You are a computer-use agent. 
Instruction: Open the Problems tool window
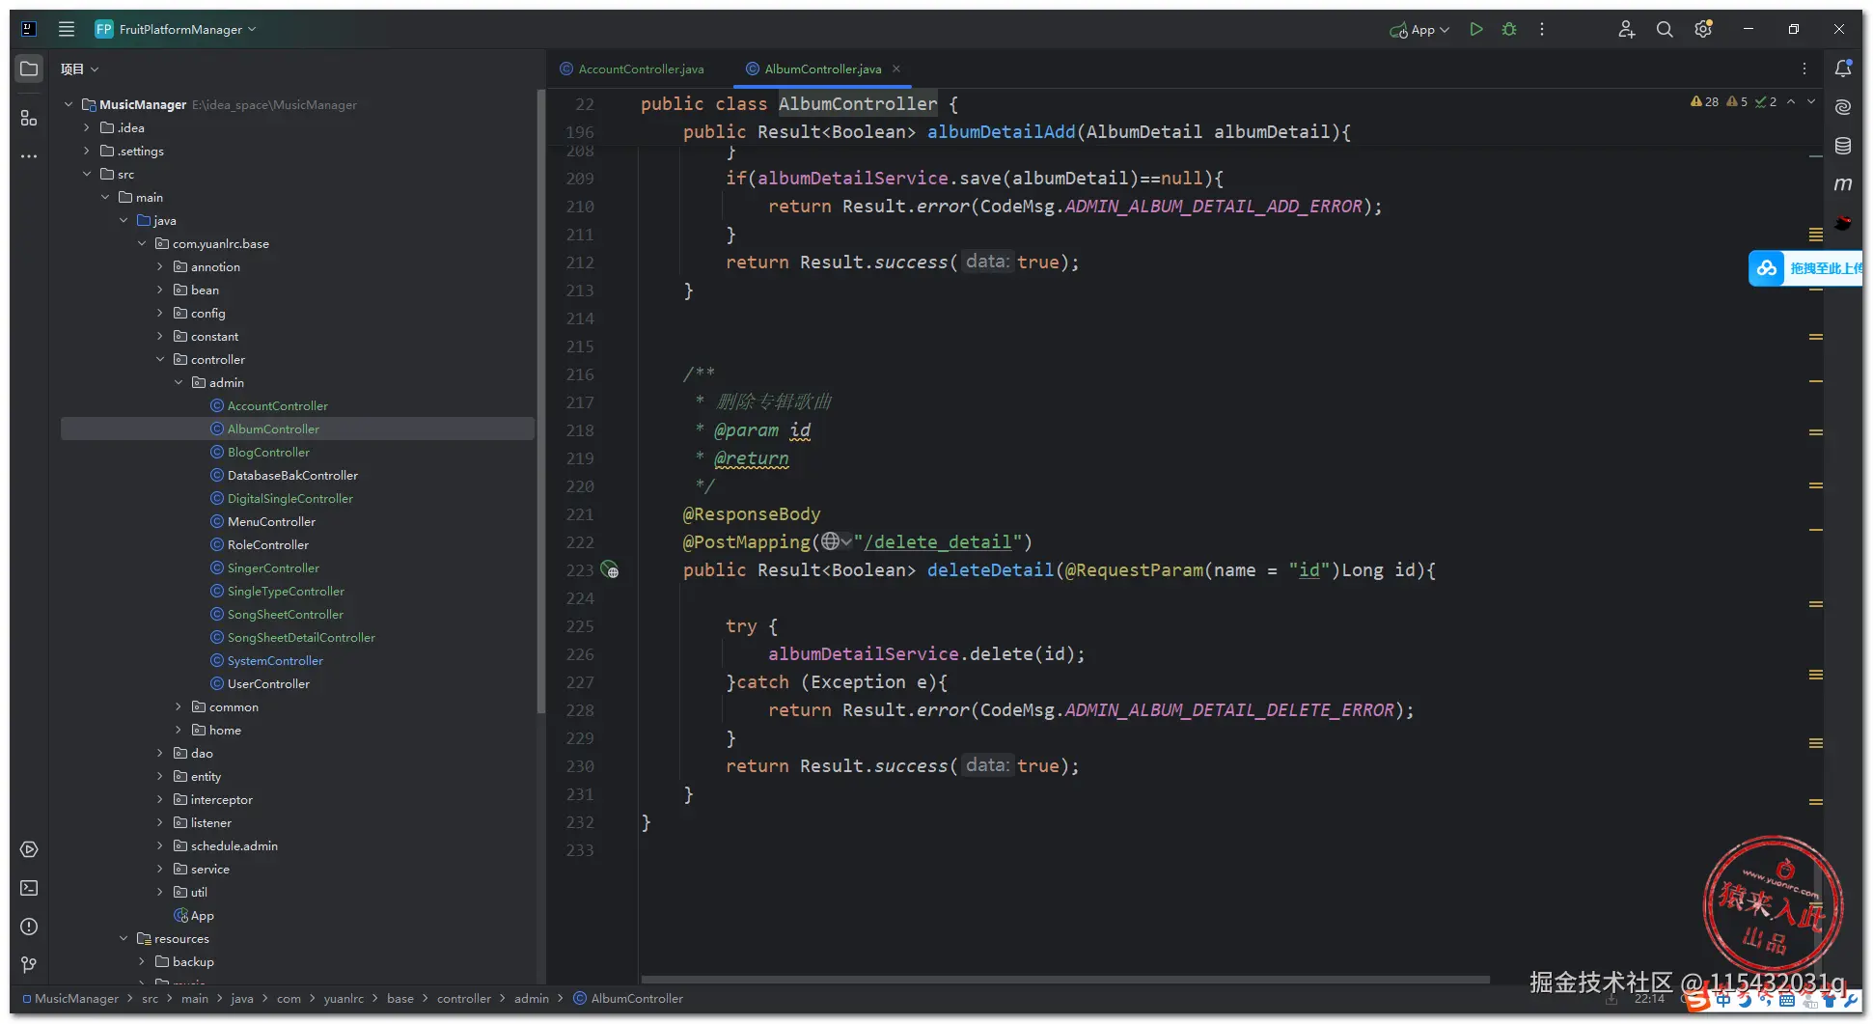[x=29, y=927]
